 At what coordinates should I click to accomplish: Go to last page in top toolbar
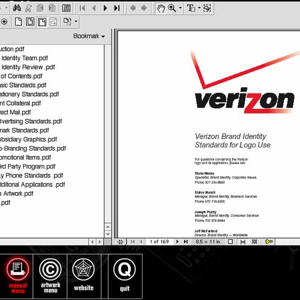click(116, 8)
